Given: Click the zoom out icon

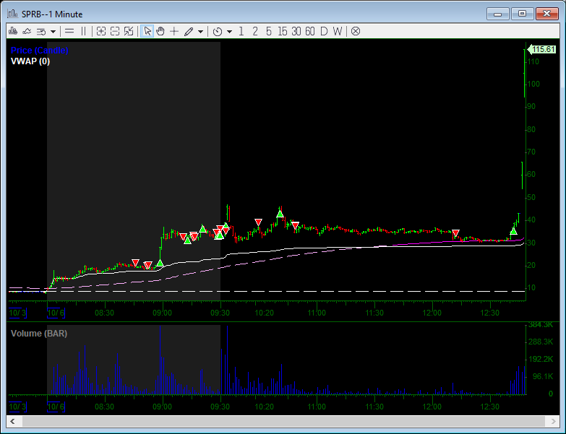Looking at the screenshot, I should coord(115,31).
